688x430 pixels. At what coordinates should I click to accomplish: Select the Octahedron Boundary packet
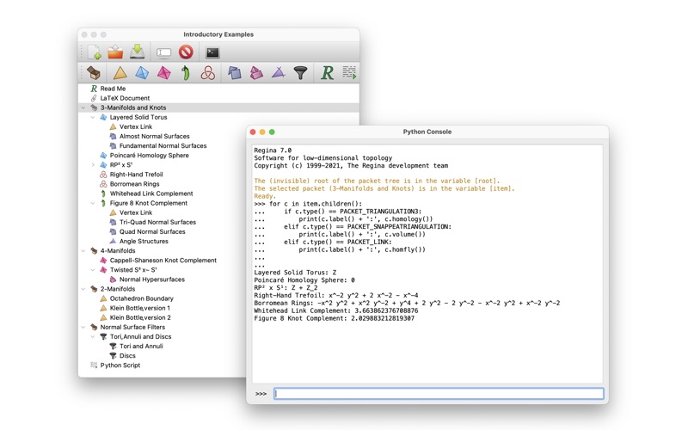click(x=141, y=298)
